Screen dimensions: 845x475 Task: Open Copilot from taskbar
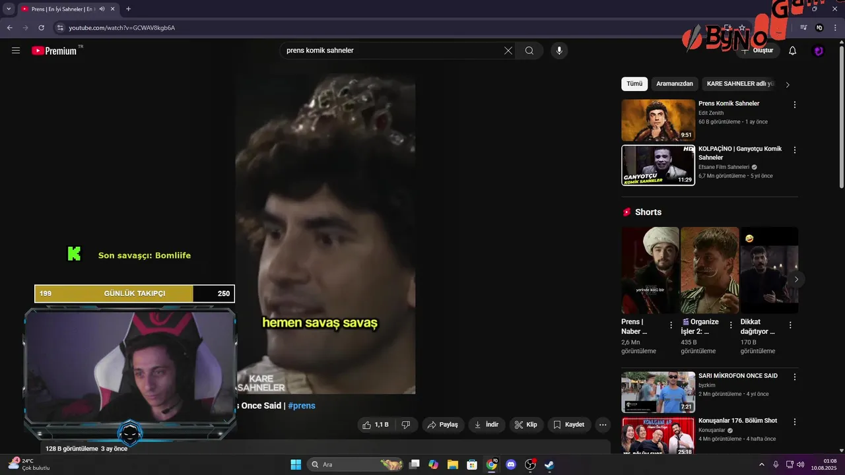point(434,464)
